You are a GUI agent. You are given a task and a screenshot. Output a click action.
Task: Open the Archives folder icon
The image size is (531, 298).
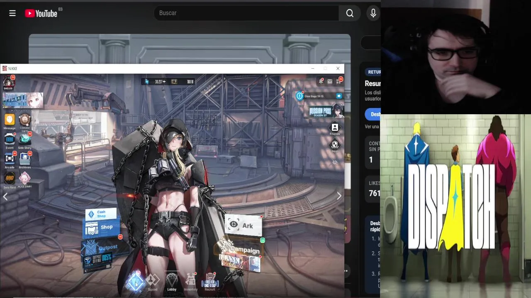[24, 160]
